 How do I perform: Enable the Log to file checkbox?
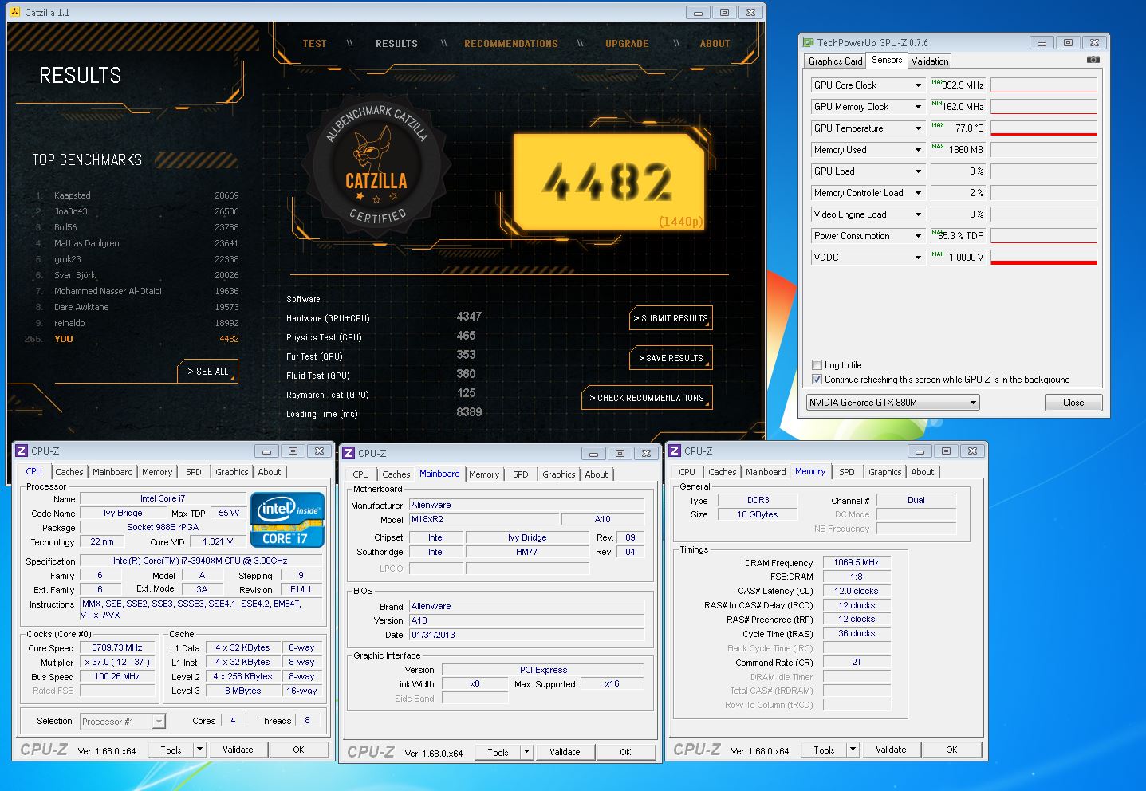tap(817, 365)
